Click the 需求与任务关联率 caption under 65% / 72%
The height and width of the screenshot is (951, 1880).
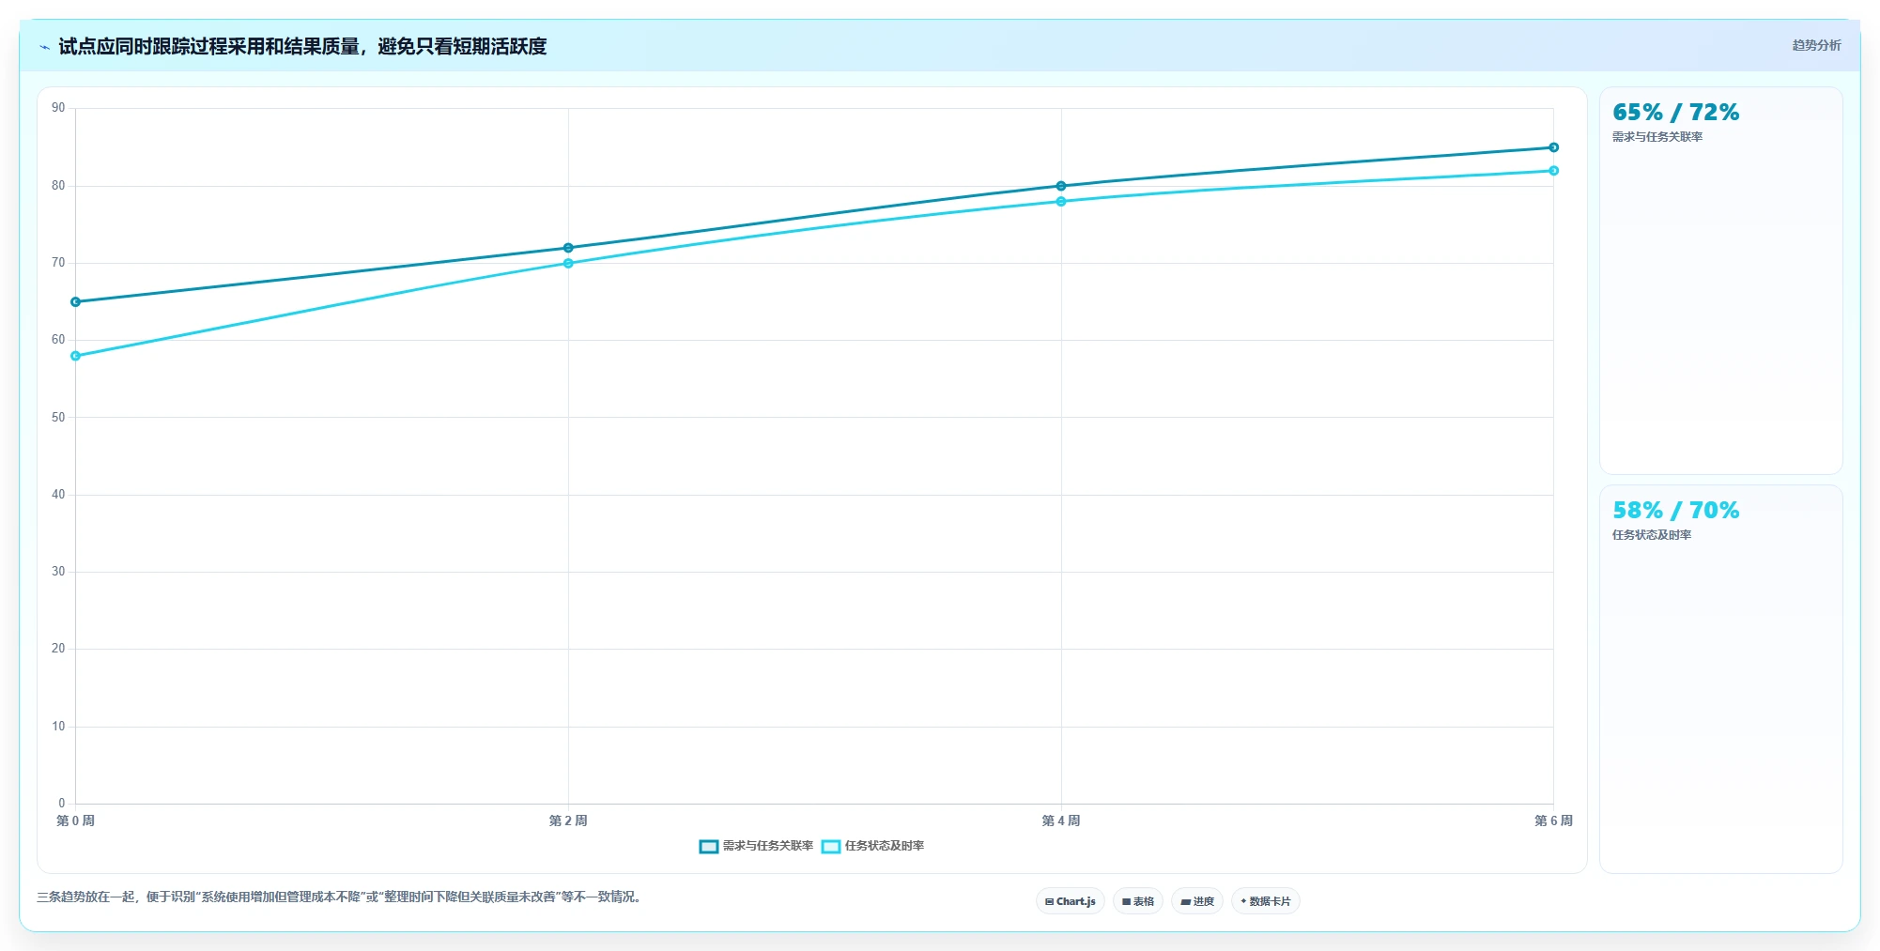(x=1657, y=137)
